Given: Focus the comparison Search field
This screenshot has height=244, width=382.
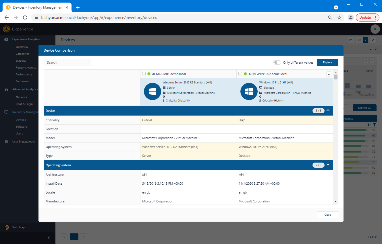Looking at the screenshot, I should pyautogui.click(x=67, y=63).
